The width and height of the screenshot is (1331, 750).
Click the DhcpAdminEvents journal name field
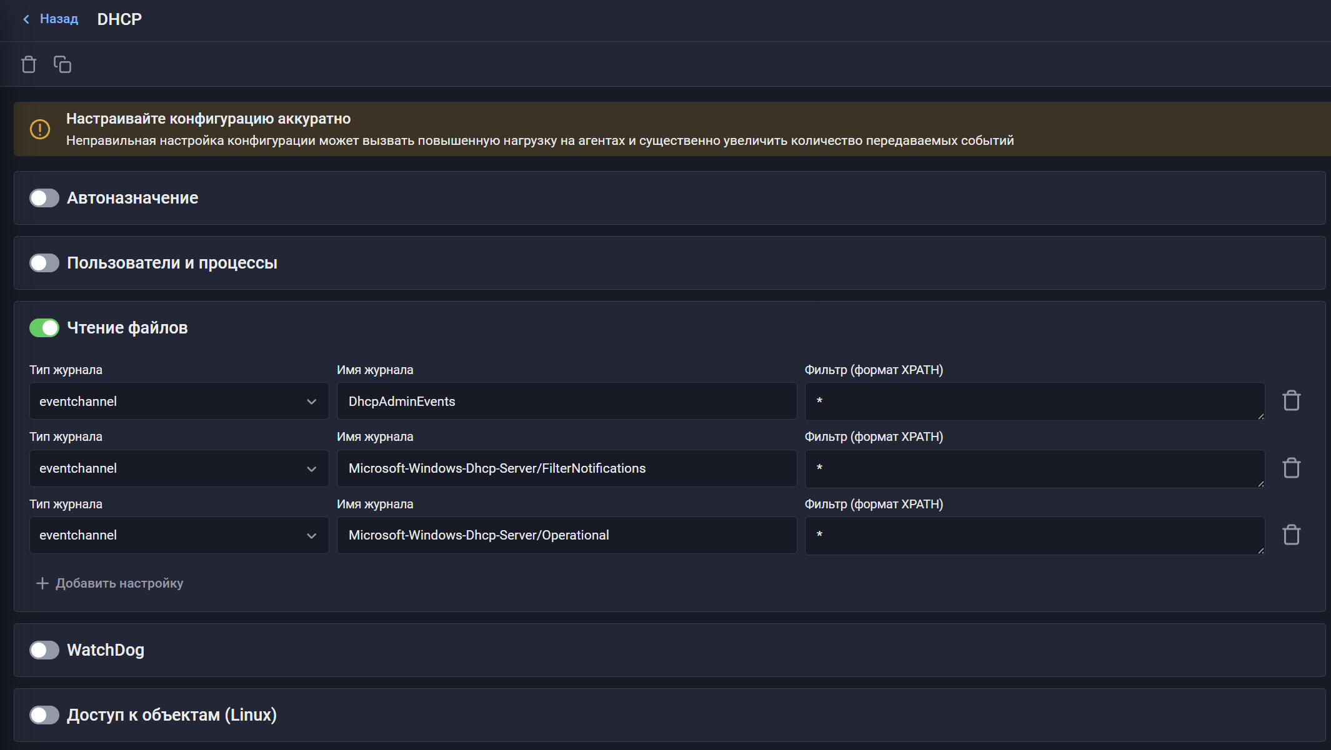coord(566,402)
